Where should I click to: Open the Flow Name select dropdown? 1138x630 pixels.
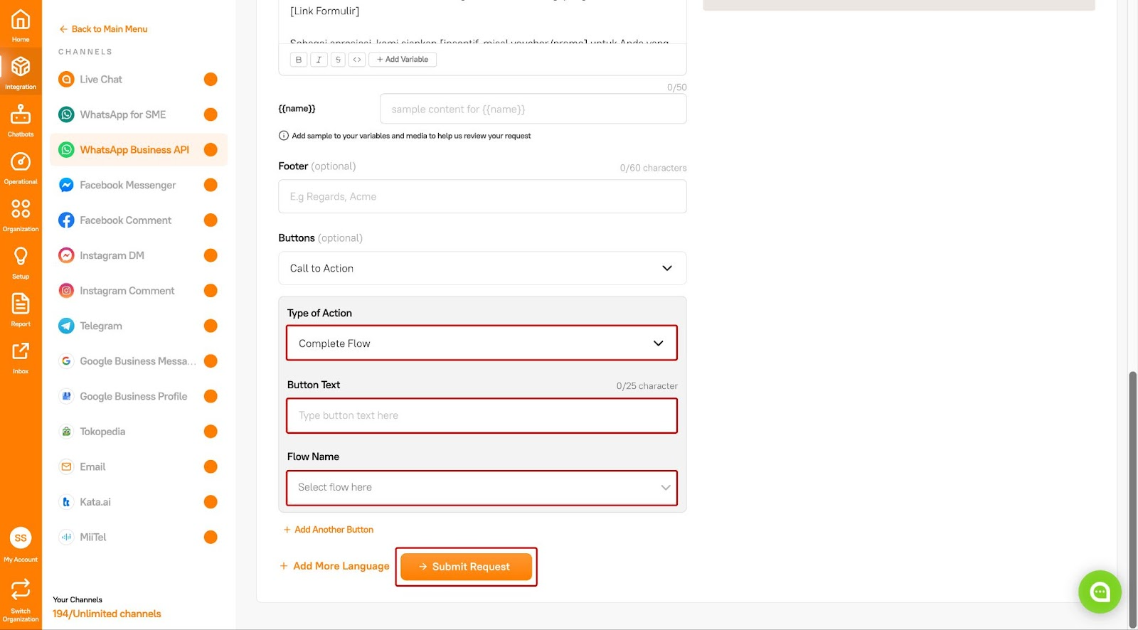pyautogui.click(x=482, y=488)
